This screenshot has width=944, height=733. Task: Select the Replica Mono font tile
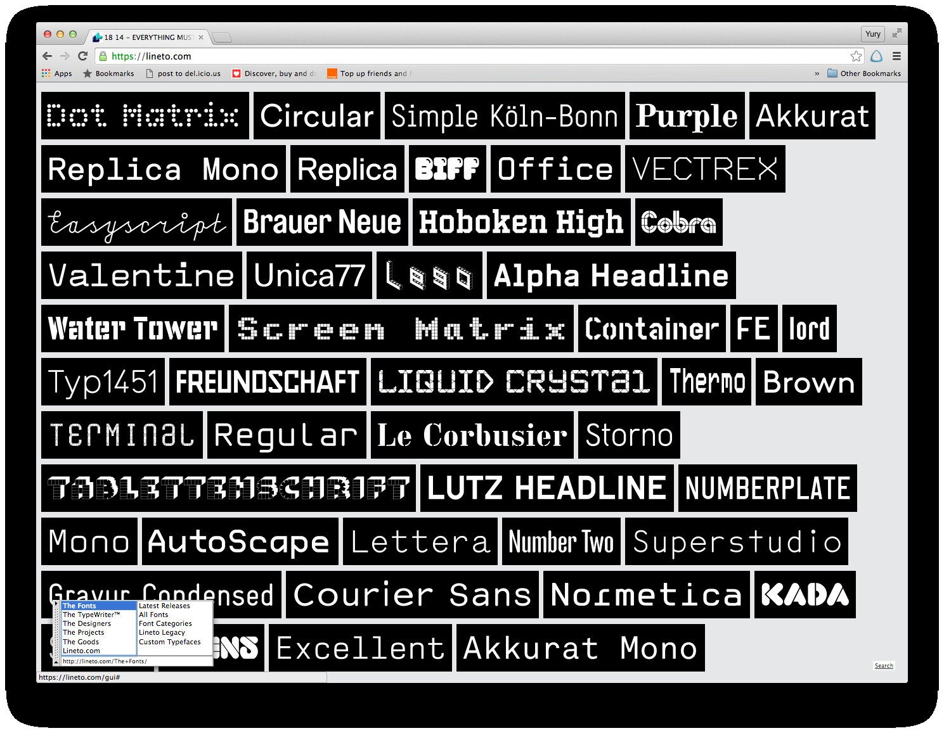click(164, 169)
